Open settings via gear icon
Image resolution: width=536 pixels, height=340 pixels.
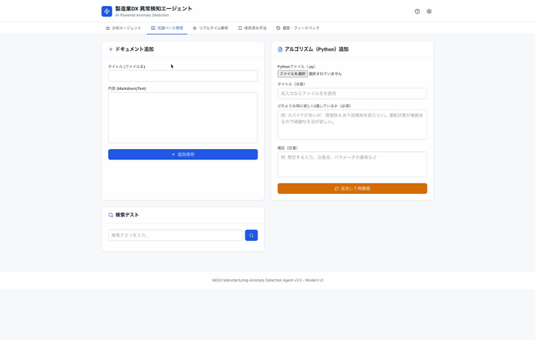[429, 11]
